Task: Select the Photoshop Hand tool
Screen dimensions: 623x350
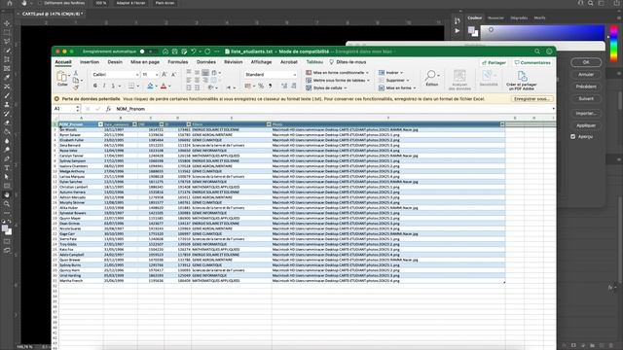Action: [x=7, y=194]
